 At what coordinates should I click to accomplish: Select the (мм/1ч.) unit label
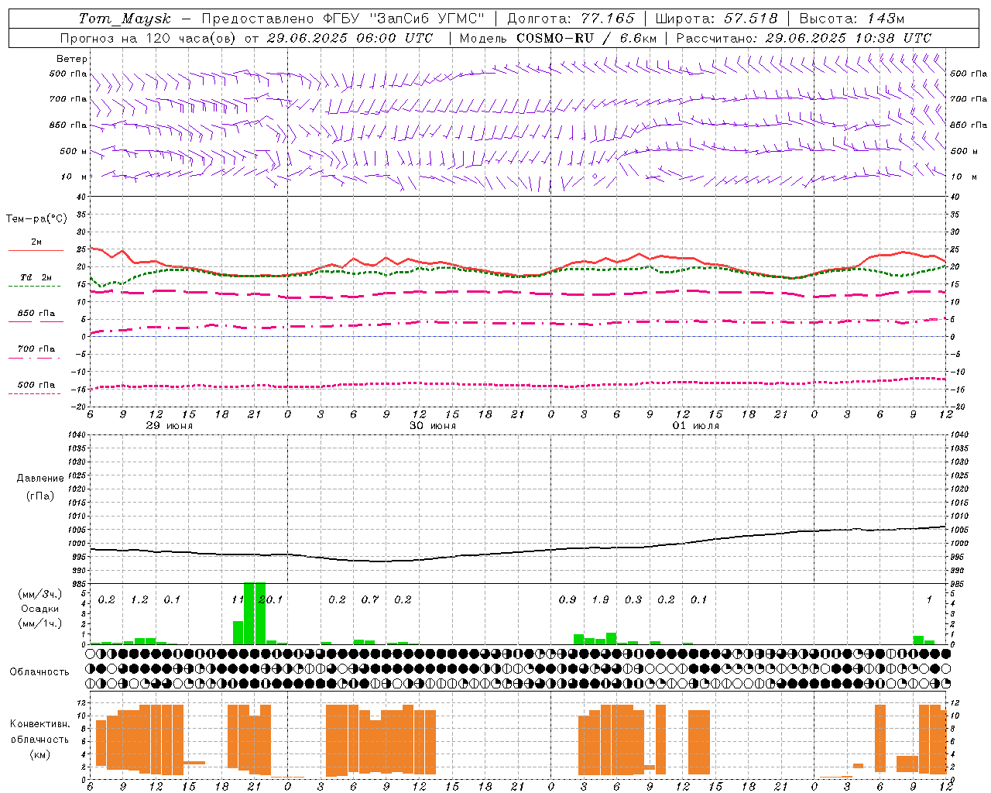(x=39, y=623)
